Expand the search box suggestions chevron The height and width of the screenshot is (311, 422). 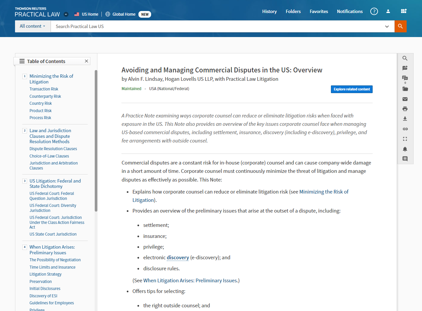(387, 26)
